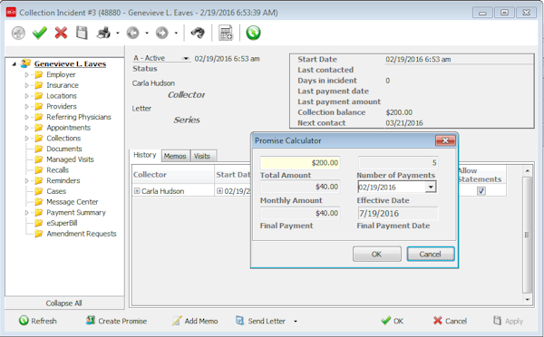
Task: Open the Send Letter dropdown arrow
Action: (x=296, y=322)
